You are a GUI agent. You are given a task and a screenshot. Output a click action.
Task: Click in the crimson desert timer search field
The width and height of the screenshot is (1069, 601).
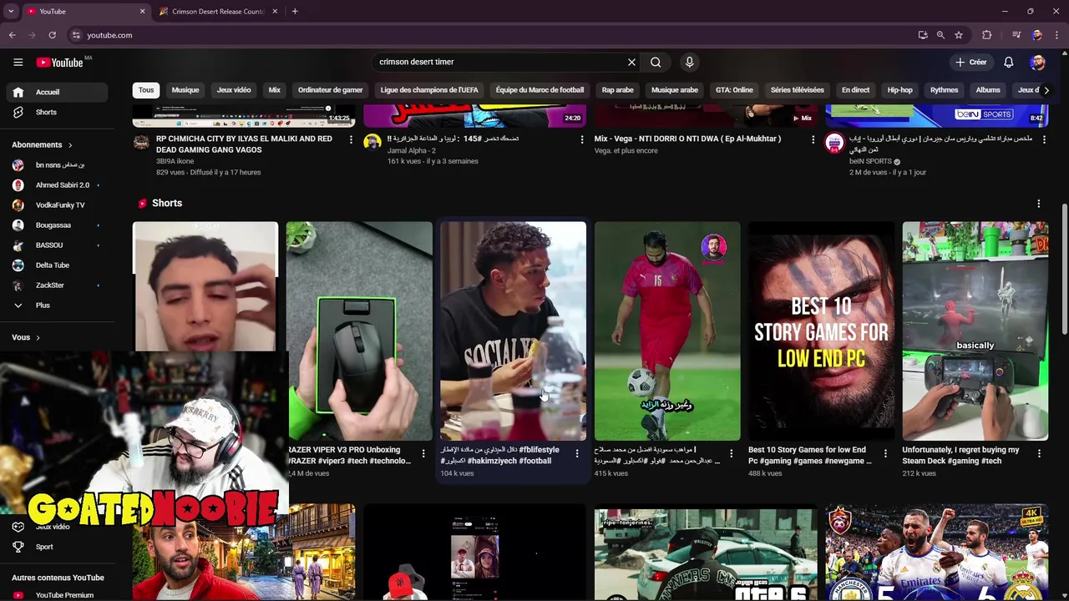[499, 62]
